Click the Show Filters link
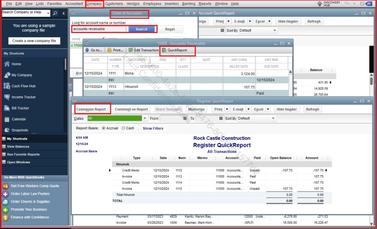 click(x=153, y=129)
